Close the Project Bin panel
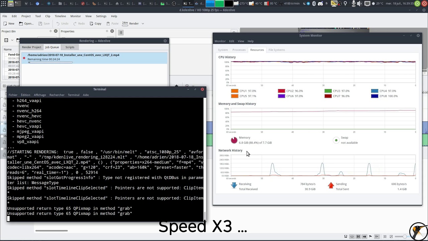This screenshot has height=241, width=428. 56,31
